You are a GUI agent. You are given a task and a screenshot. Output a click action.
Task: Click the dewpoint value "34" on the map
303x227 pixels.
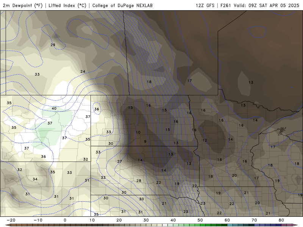(35, 179)
